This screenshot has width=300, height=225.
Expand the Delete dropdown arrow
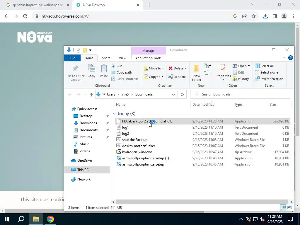(x=185, y=68)
